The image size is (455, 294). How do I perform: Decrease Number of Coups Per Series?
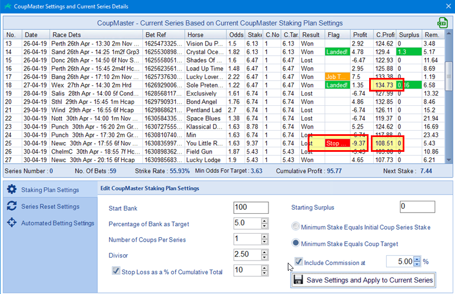(264, 242)
